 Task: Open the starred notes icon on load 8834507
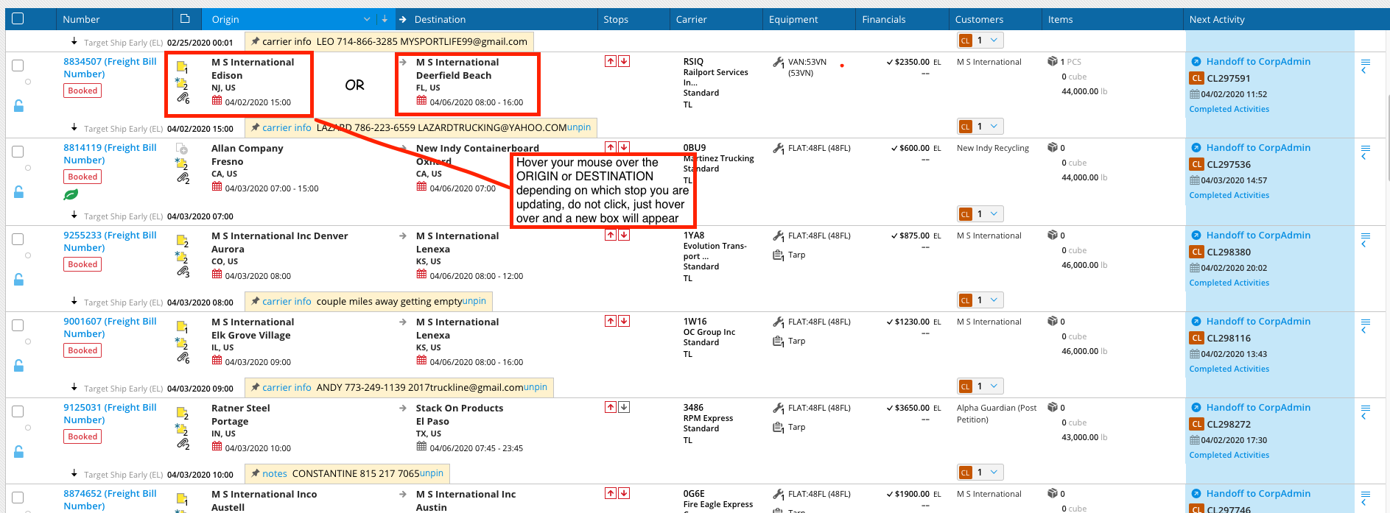pos(181,82)
